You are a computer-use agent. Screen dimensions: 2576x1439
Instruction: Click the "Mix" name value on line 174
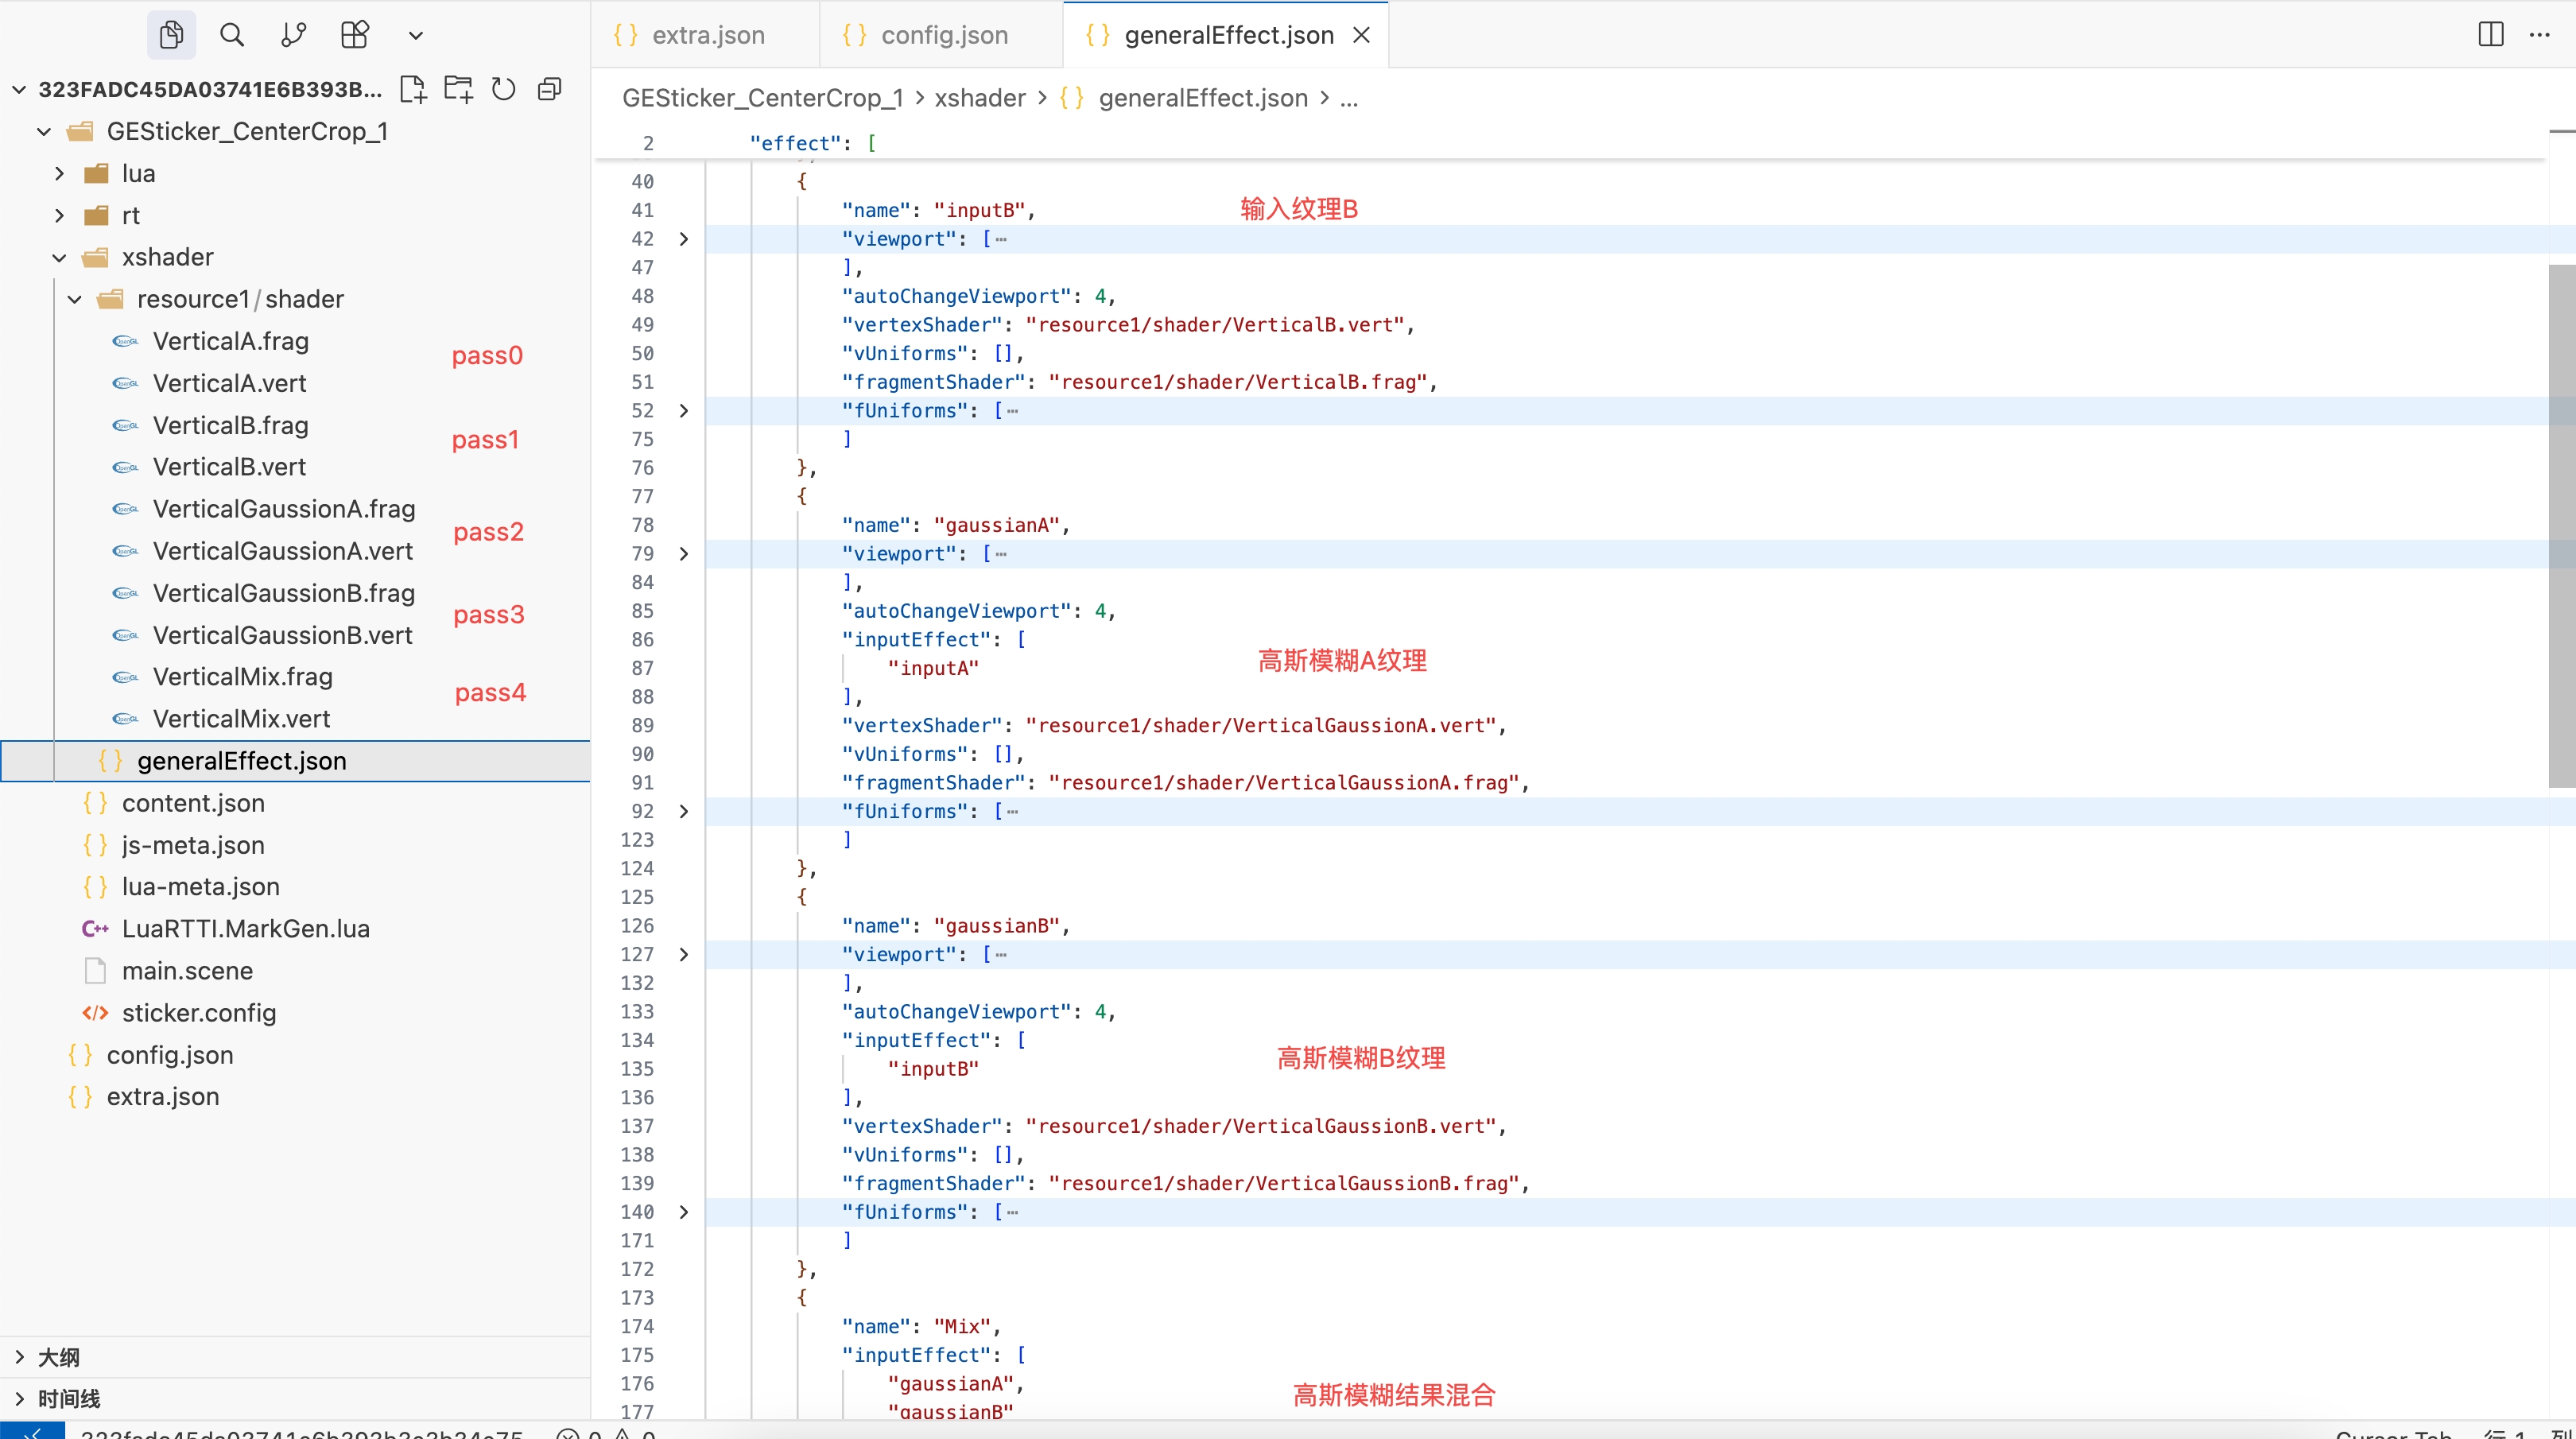(x=962, y=1326)
